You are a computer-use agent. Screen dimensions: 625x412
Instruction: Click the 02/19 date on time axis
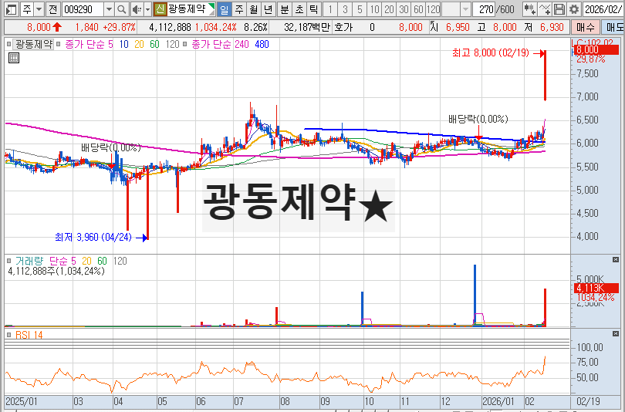pyautogui.click(x=588, y=401)
